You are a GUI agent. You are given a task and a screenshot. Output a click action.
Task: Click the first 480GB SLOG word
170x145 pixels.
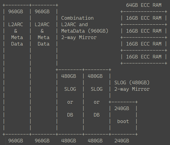coord(70,89)
